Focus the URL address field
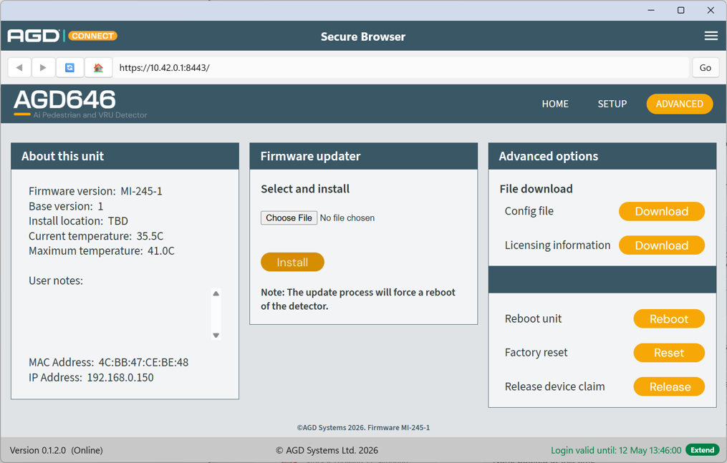The image size is (727, 463). pyautogui.click(x=401, y=67)
